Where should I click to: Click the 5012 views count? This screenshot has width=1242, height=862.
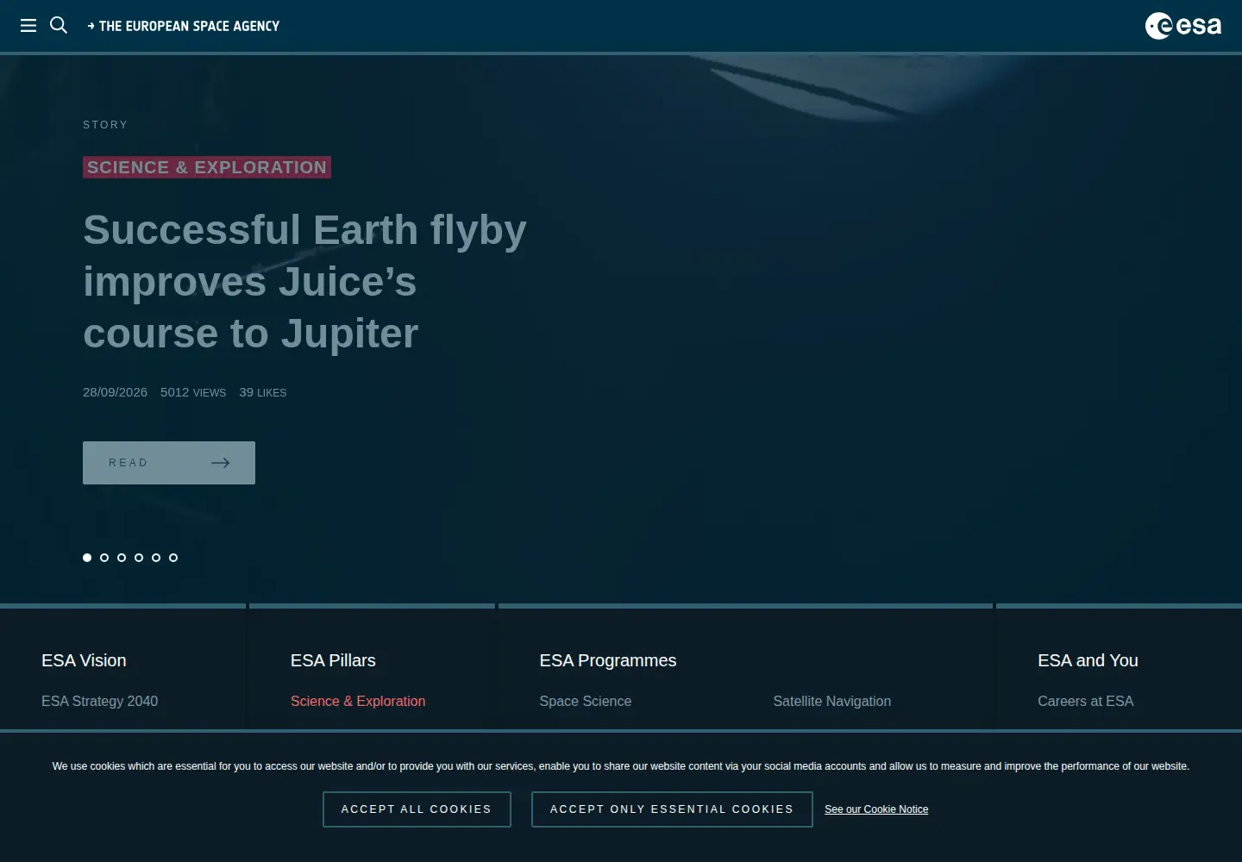pyautogui.click(x=193, y=392)
